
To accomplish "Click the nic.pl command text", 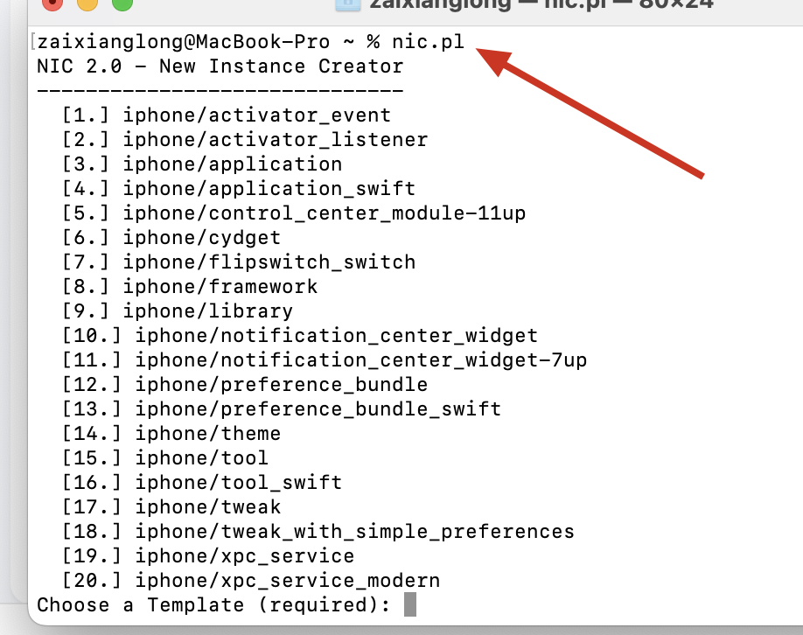I will pos(428,41).
